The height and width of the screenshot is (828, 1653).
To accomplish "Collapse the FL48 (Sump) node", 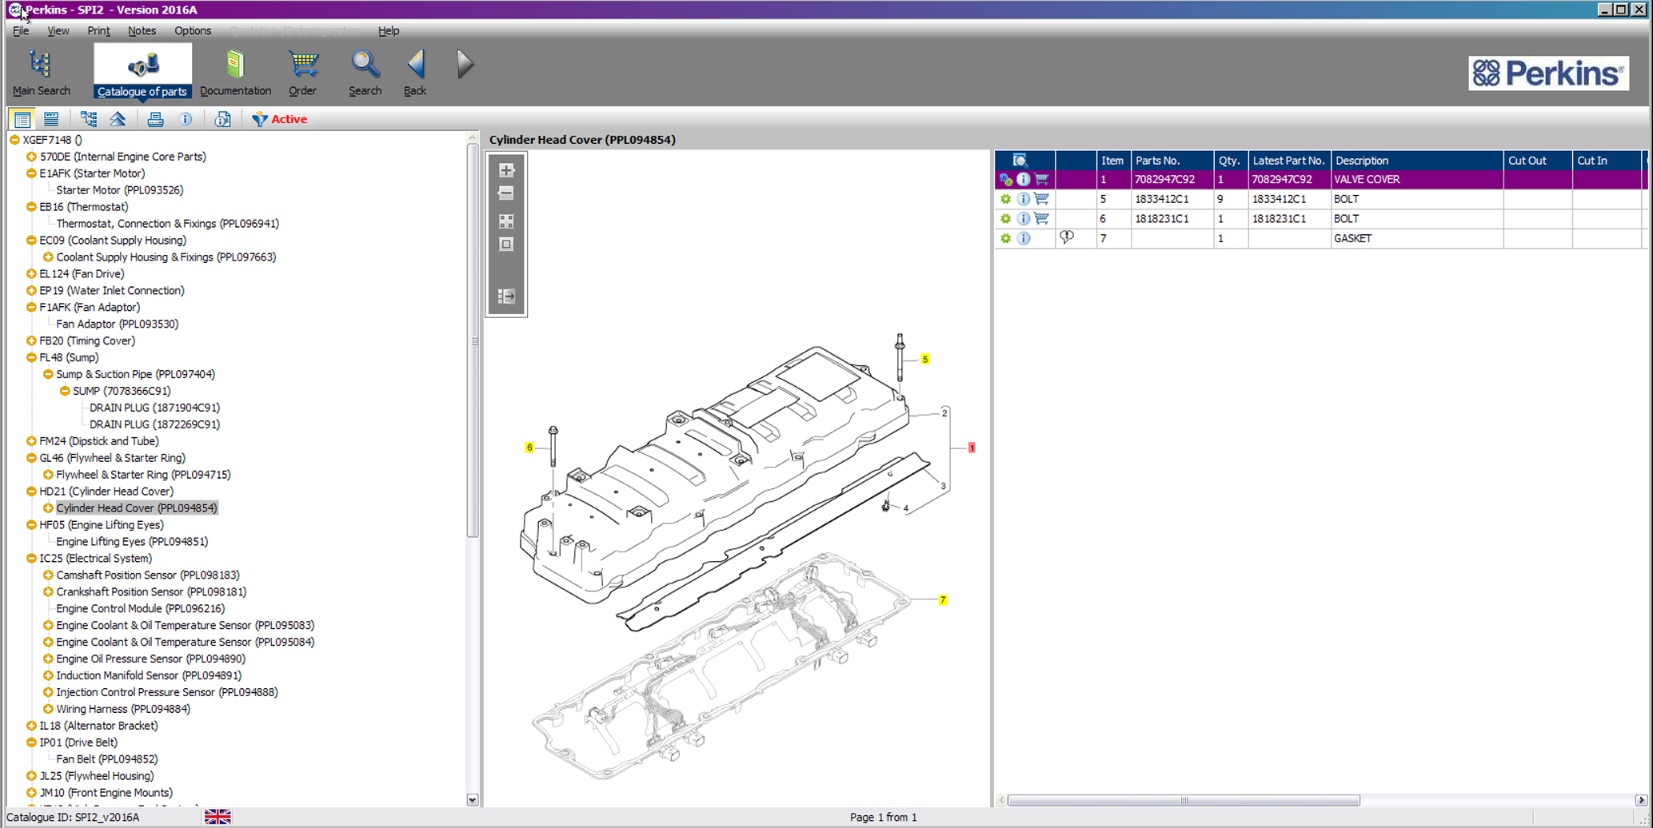I will click(31, 357).
